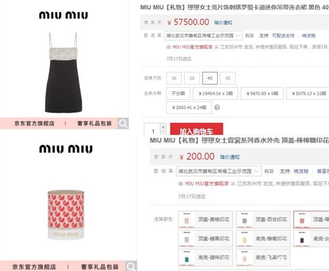Increase quantity with the plus button
The image size is (329, 271).
tap(163, 127)
